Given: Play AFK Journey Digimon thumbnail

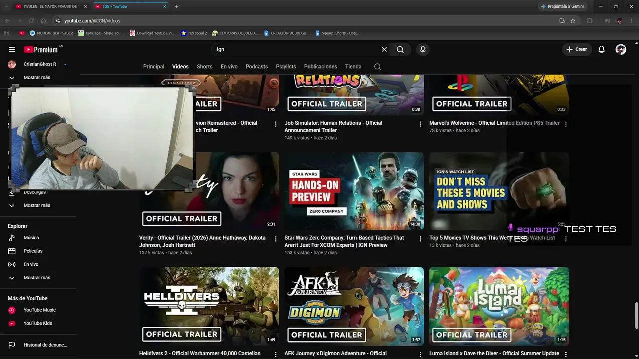Looking at the screenshot, I should coord(354,306).
